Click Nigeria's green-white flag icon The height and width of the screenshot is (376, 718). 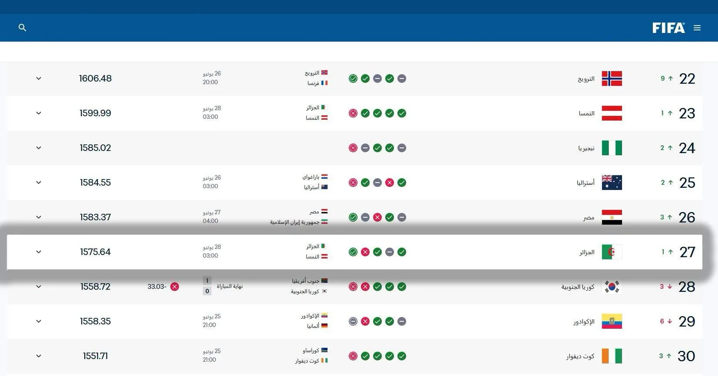pos(612,148)
